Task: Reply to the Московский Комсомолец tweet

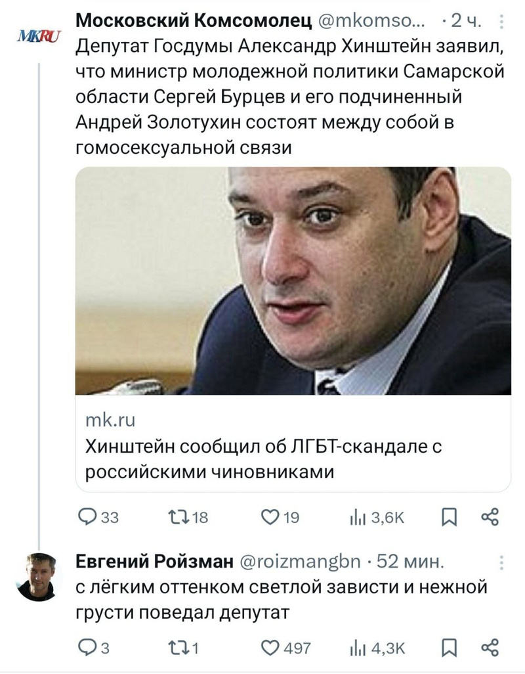Action: click(x=87, y=518)
